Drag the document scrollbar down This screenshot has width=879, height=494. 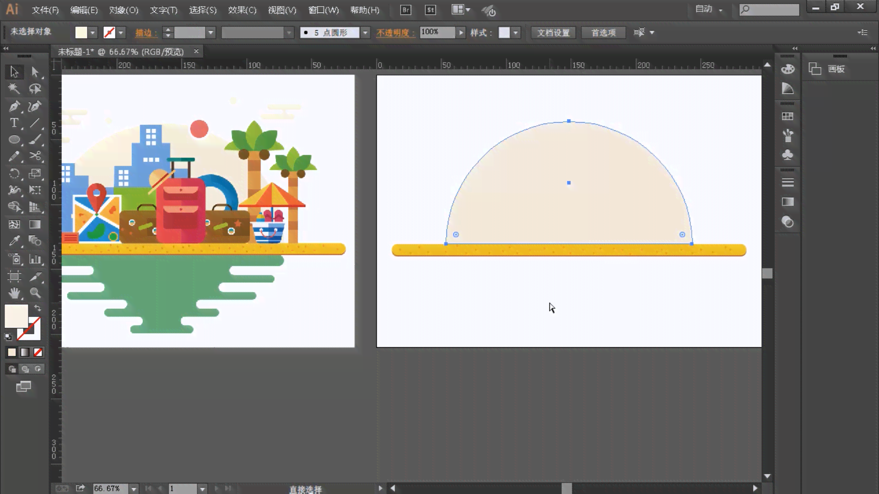pyautogui.click(x=767, y=274)
